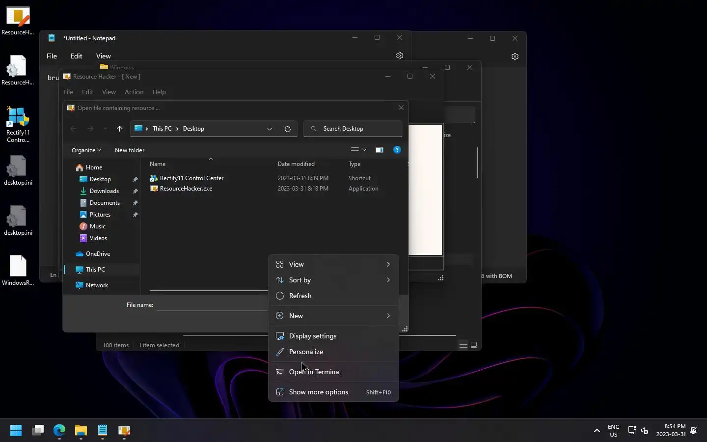Select OneDrive in the navigation pane
The height and width of the screenshot is (442, 707).
coord(98,254)
